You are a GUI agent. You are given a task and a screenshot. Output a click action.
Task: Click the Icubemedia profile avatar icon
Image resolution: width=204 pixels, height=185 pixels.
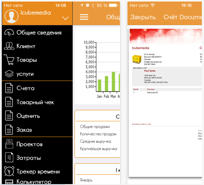click(x=11, y=16)
